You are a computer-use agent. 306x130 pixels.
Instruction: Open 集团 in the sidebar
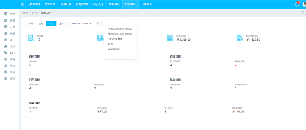pos(10,79)
